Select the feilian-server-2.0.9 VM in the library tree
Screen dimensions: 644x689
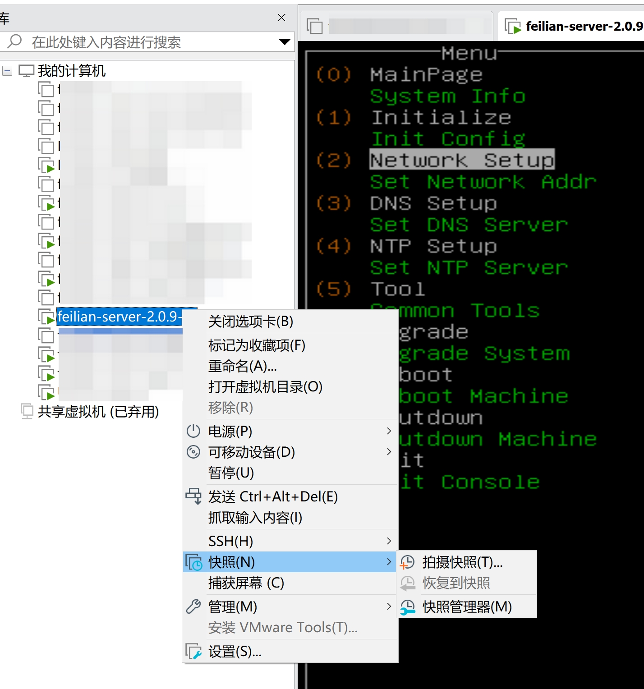click(119, 317)
